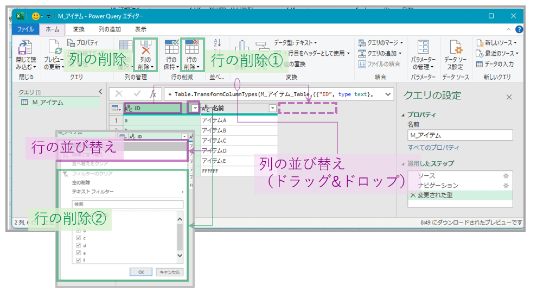Open データ型: テキスト data type dropdown
This screenshot has width=537, height=298.
pos(295,42)
